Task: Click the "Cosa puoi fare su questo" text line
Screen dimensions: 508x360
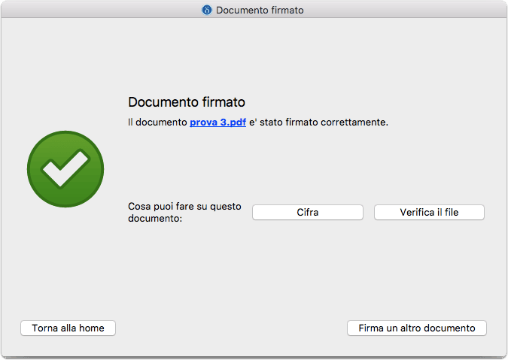Action: coord(184,207)
